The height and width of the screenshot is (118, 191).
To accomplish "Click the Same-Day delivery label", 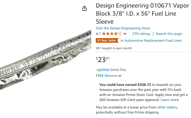I will coord(118,70).
